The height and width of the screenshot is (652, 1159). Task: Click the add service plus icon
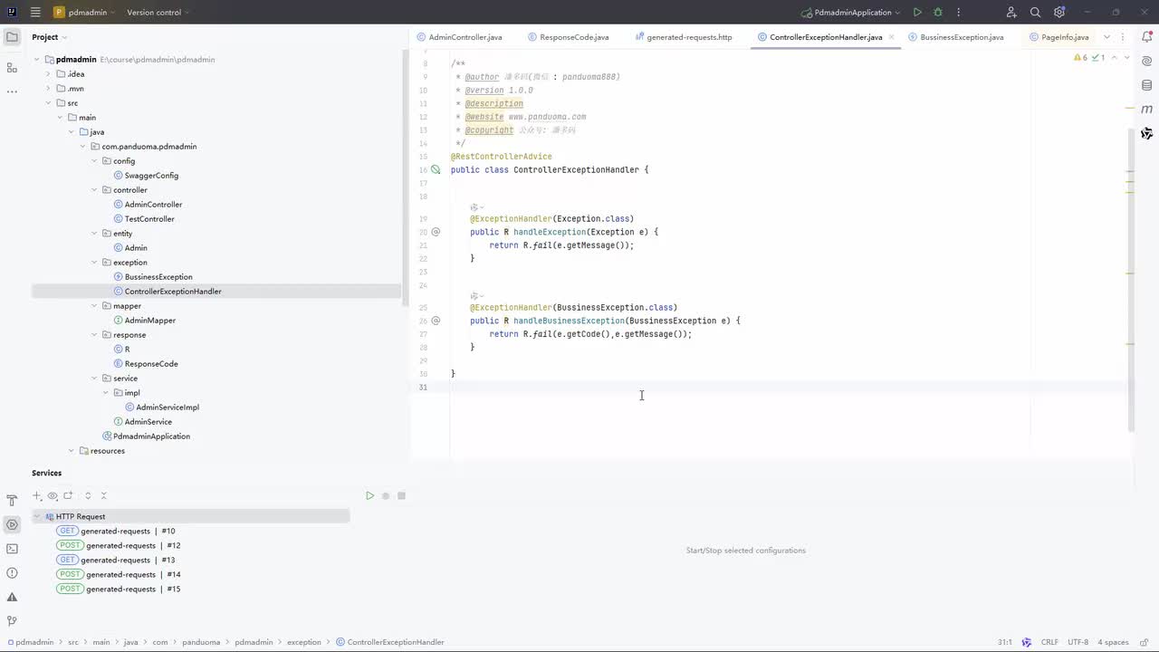click(x=37, y=496)
